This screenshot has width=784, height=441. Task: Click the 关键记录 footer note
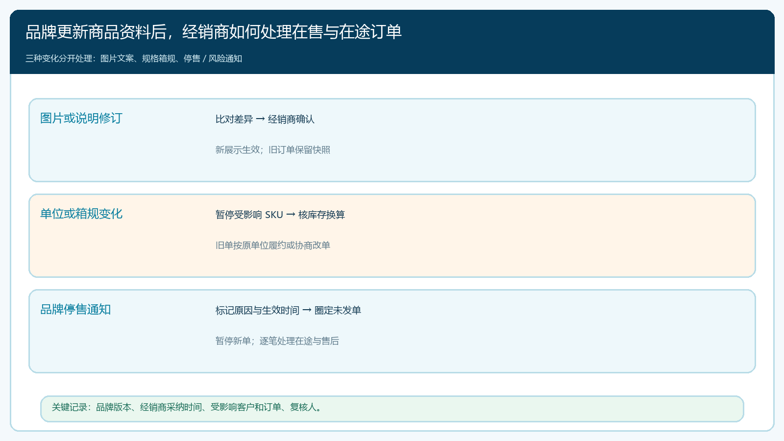(x=392, y=409)
